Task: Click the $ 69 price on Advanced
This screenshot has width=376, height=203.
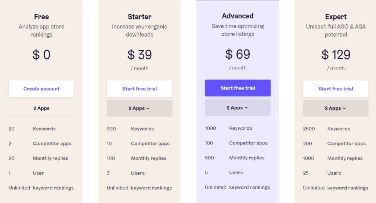Action: click(238, 54)
